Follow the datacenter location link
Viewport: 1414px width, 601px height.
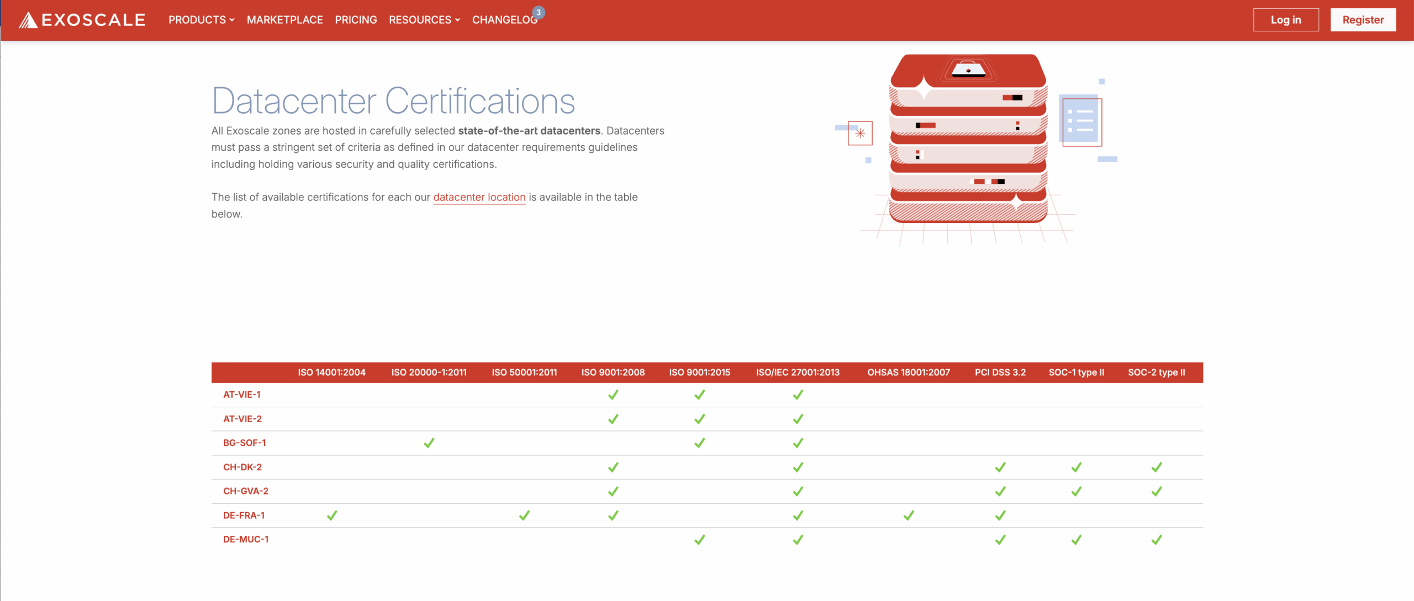coord(479,197)
